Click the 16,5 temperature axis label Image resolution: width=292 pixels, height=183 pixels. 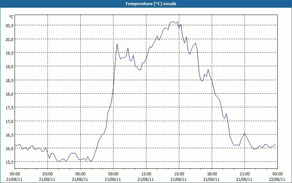pos(9,135)
